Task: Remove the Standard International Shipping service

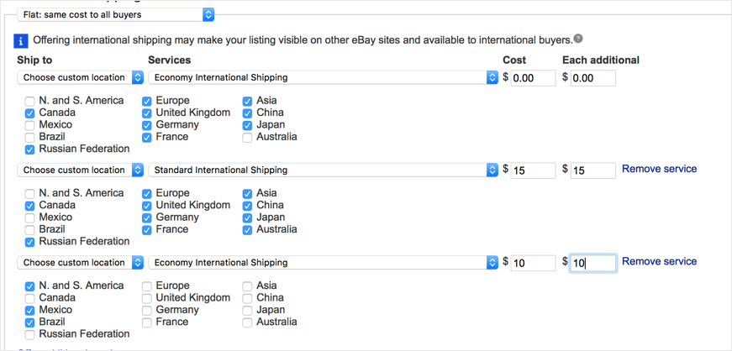Action: tap(659, 169)
